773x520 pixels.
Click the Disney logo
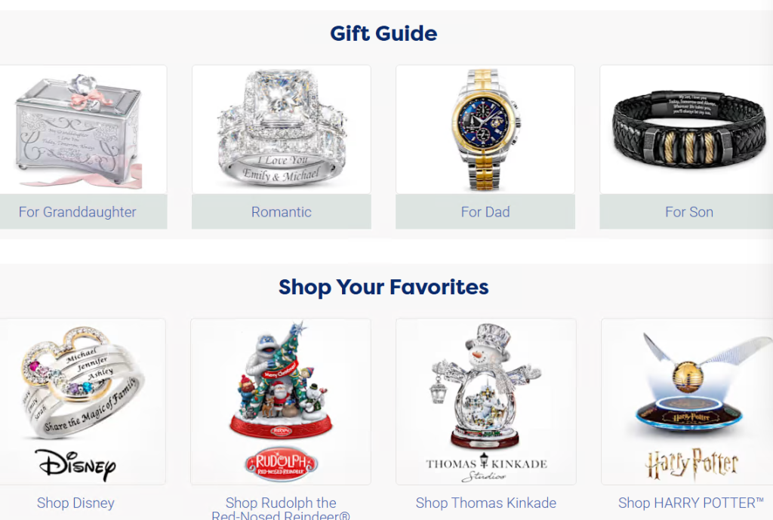[x=75, y=464]
